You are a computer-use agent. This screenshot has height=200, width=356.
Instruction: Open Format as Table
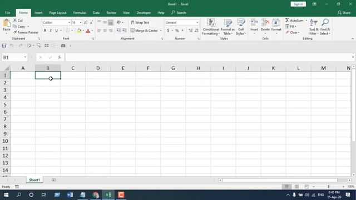coord(228,27)
